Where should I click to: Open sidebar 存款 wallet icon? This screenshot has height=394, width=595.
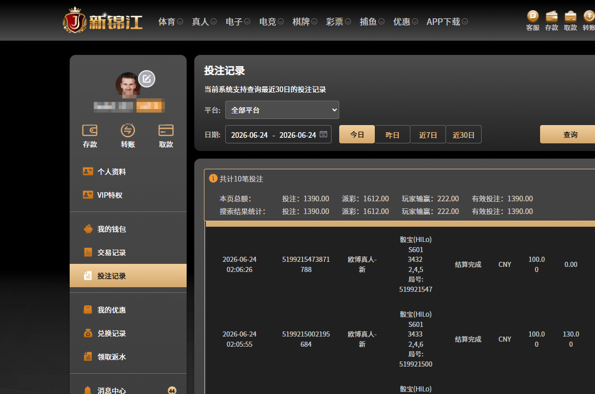click(90, 130)
